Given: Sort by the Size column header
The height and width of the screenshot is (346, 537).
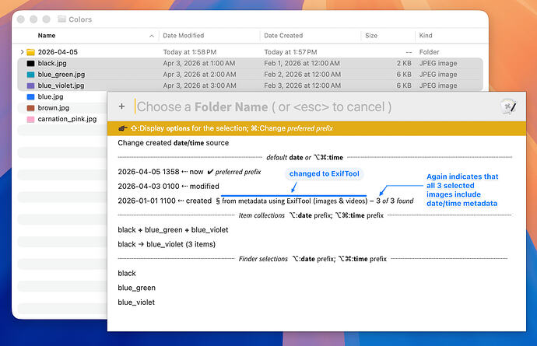Looking at the screenshot, I should (x=371, y=36).
